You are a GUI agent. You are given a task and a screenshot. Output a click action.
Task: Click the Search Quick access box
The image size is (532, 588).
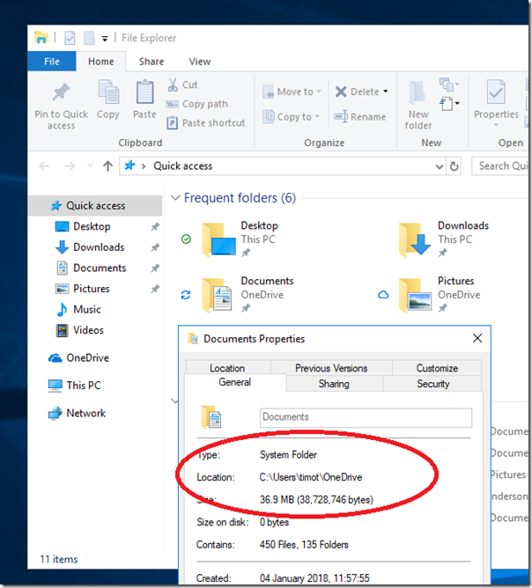[x=499, y=166]
